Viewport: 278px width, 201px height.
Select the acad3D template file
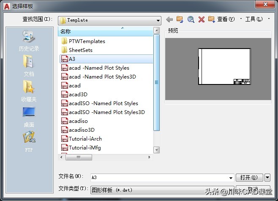pos(74,95)
